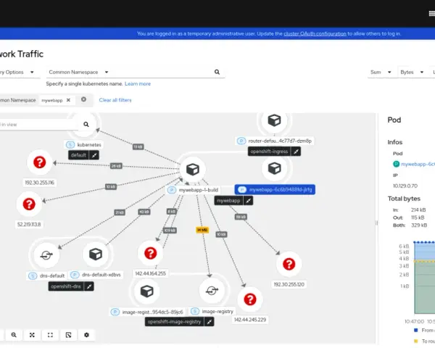
Task: Open the Common Namespace filter dropdown
Action: pos(78,72)
